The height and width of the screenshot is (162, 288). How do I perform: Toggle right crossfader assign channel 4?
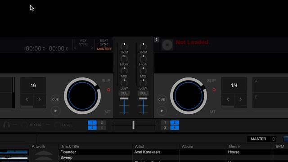pos(175,128)
